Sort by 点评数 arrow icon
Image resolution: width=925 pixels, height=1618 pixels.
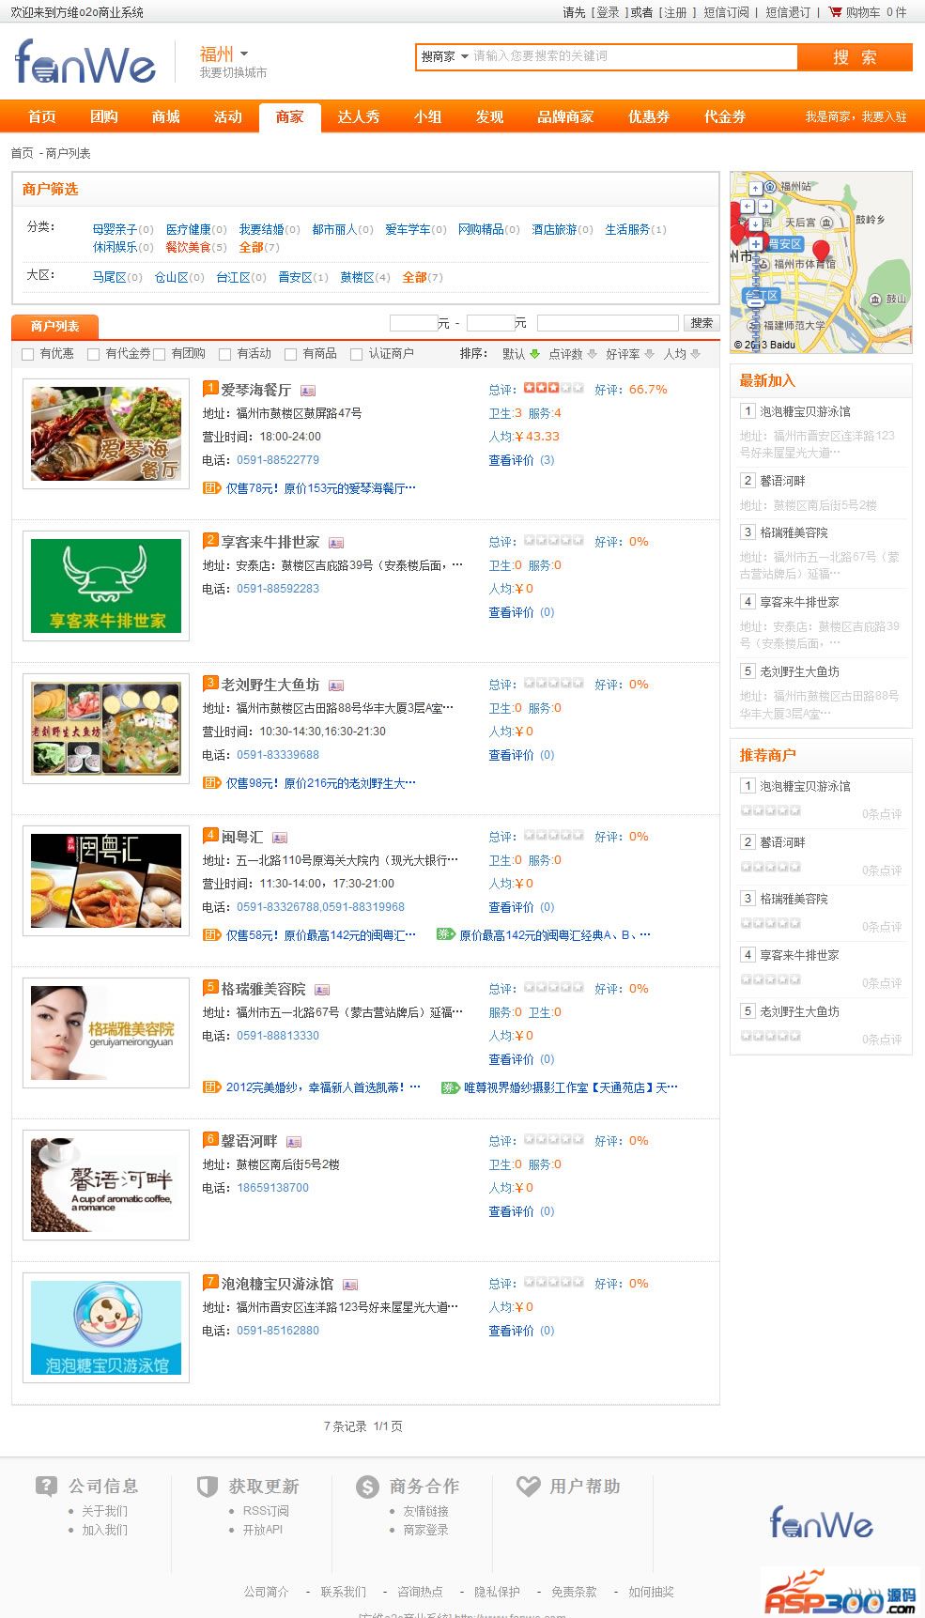(x=592, y=354)
